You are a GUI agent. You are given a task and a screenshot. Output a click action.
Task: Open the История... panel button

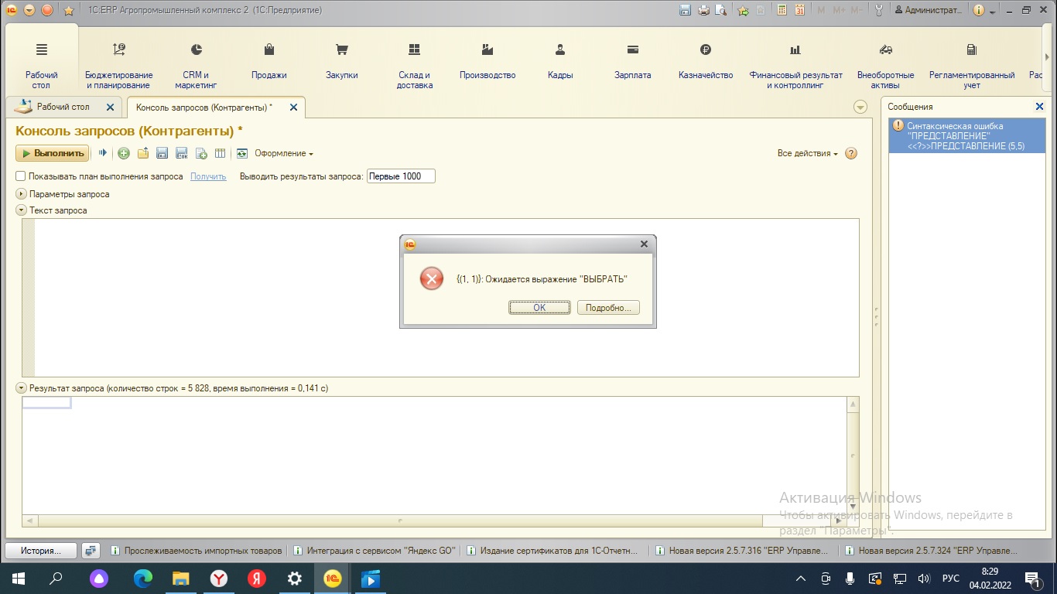tap(41, 551)
